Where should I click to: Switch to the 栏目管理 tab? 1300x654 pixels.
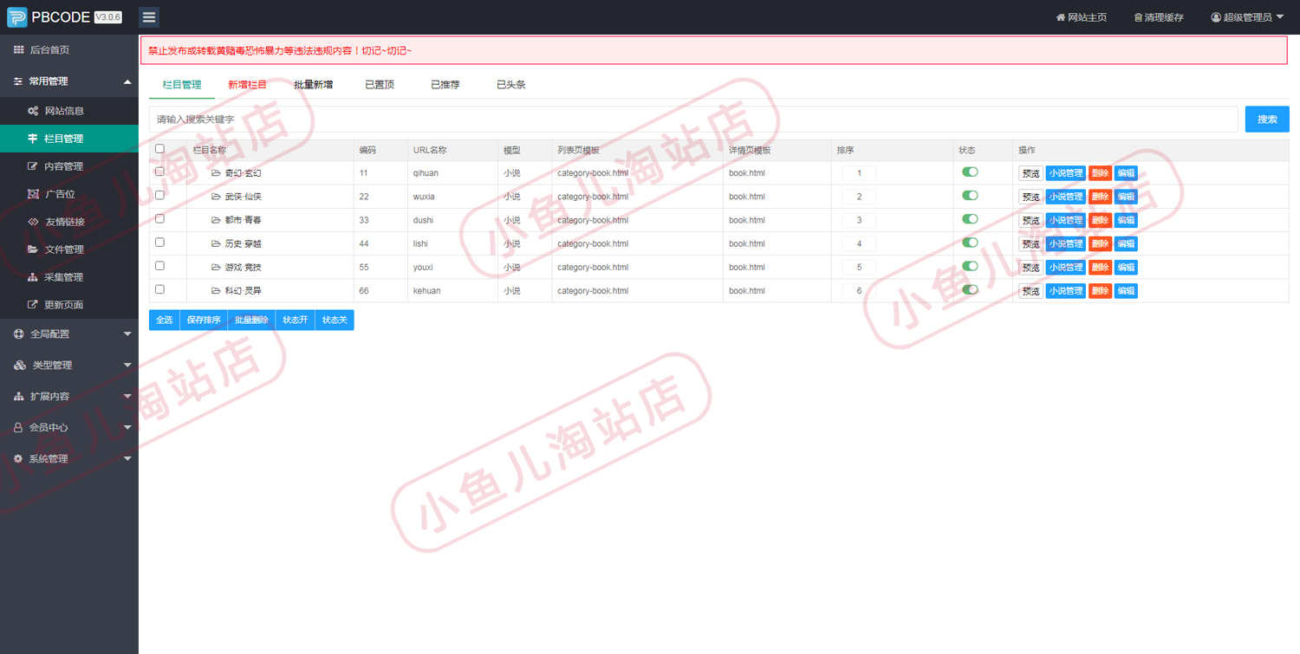point(182,85)
